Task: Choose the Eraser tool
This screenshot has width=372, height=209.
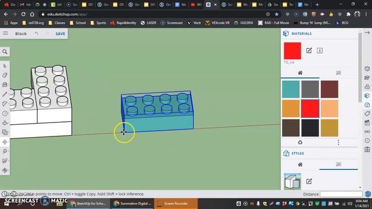Action: [5, 75]
